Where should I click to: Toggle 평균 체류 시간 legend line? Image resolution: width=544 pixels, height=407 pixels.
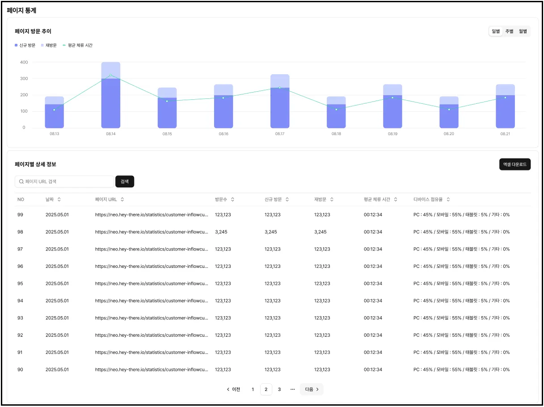click(77, 45)
